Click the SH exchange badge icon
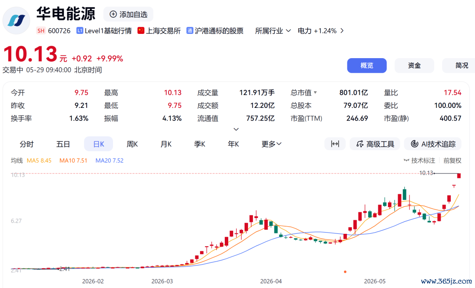475x288 pixels. pos(41,31)
